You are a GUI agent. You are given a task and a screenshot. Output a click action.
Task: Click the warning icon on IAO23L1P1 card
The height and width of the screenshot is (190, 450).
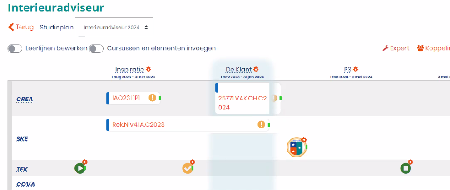click(x=153, y=98)
